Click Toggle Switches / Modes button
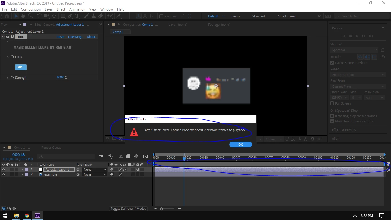 click(x=128, y=209)
